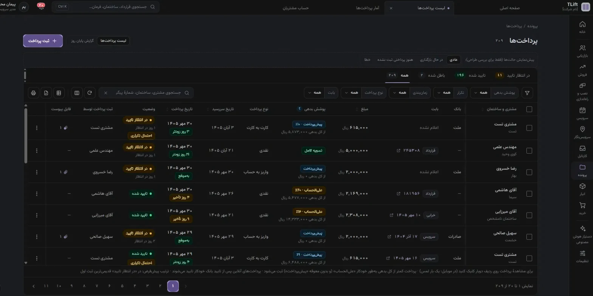Open the بابت filter dropdown
This screenshot has width=593, height=296.
[321, 93]
